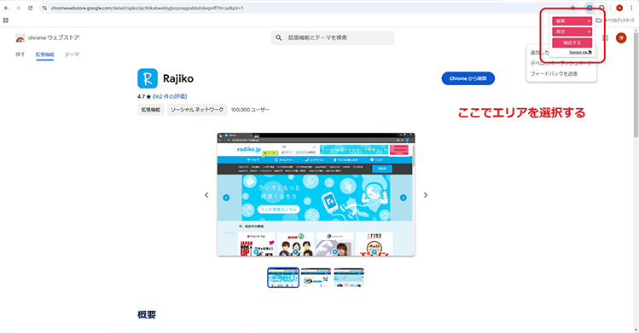
Task: Click the Rajiko title text
Action: tap(178, 78)
